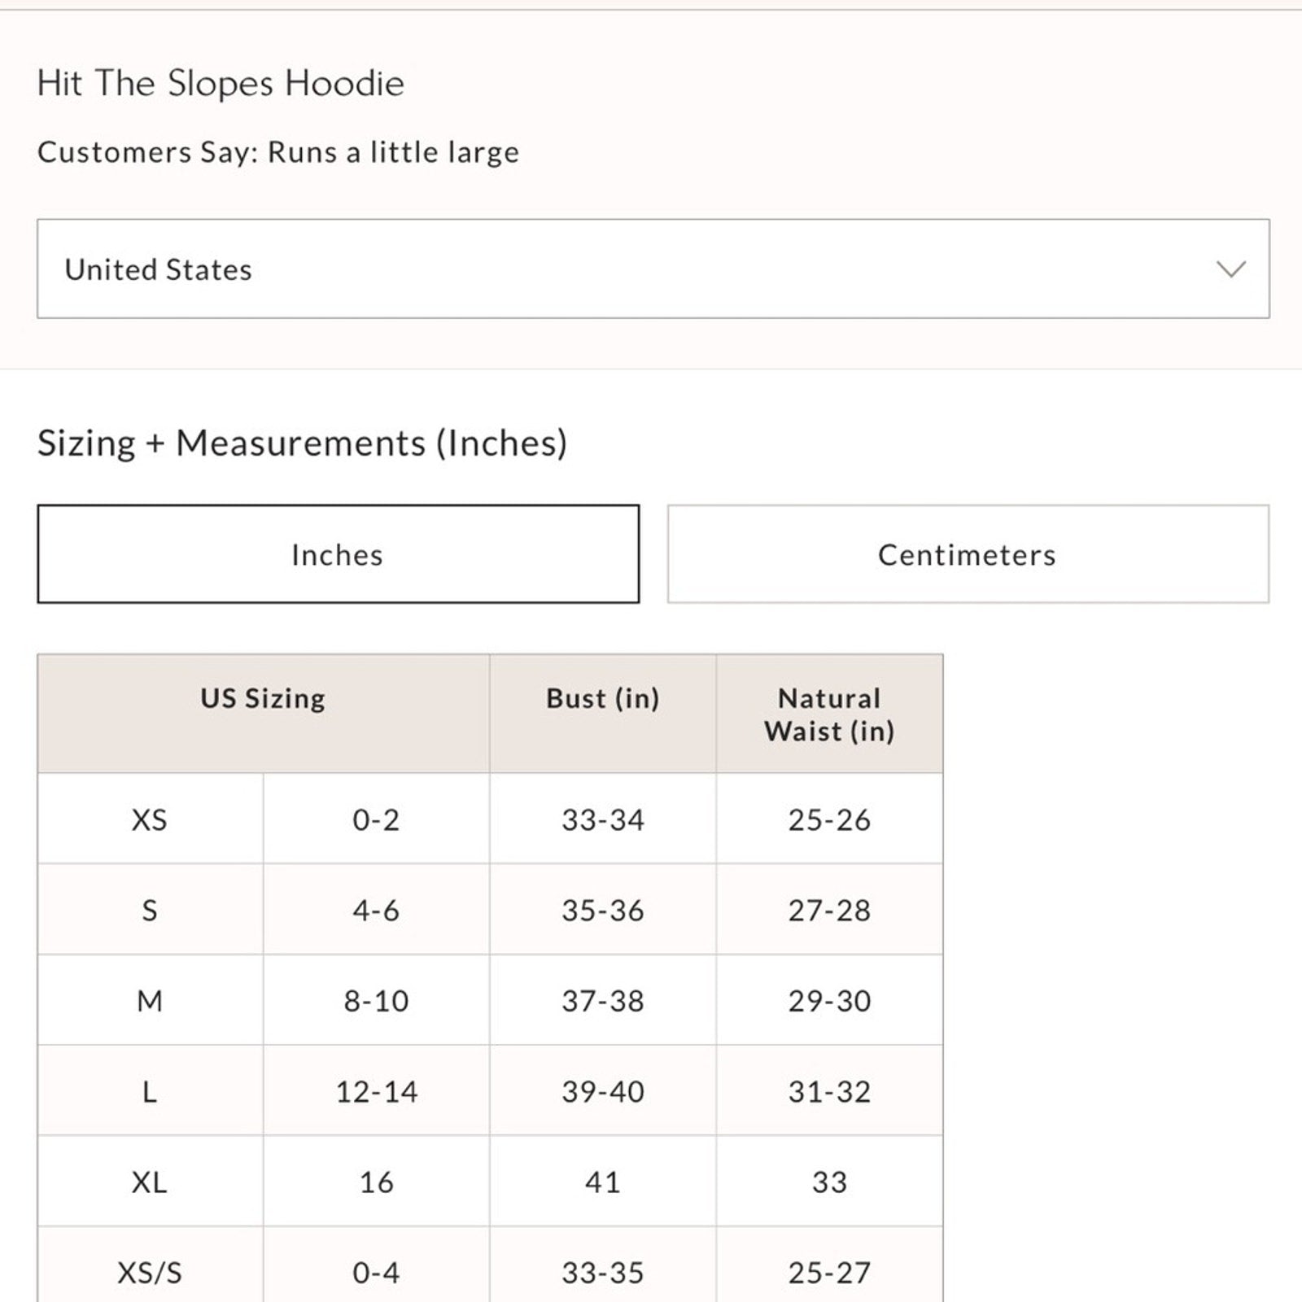Viewport: 1302px width, 1302px height.
Task: Select the S size row label
Action: pos(150,910)
